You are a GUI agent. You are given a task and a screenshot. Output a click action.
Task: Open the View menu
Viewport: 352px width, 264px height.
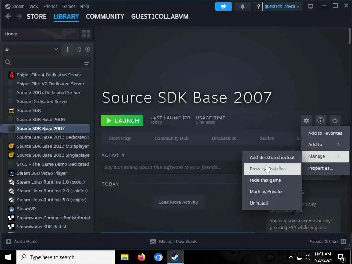pyautogui.click(x=34, y=6)
